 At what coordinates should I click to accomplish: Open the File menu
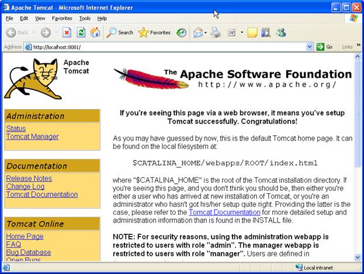(9, 18)
